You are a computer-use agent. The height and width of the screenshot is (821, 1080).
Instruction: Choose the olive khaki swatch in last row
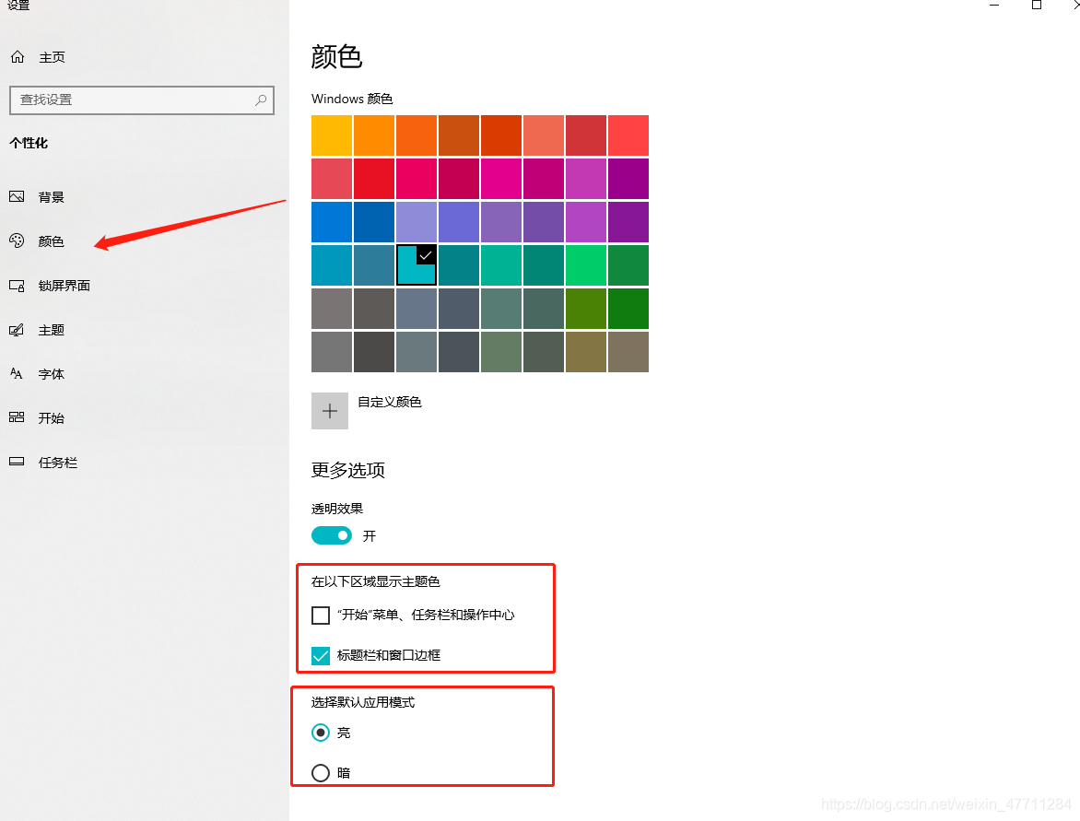(x=585, y=351)
